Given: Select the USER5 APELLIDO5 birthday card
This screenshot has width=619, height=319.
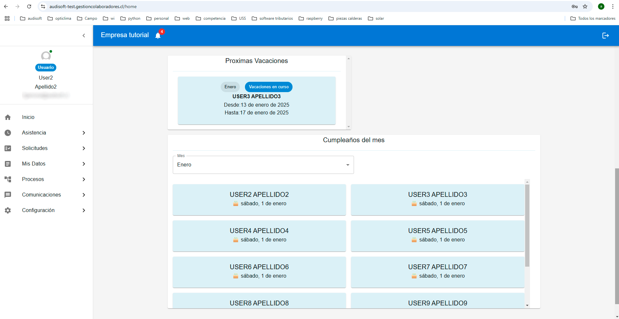Looking at the screenshot, I should tap(437, 236).
